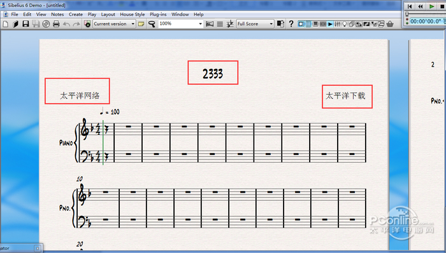Toggle the Parts window button
This screenshot has width=446, height=253.
point(352,24)
